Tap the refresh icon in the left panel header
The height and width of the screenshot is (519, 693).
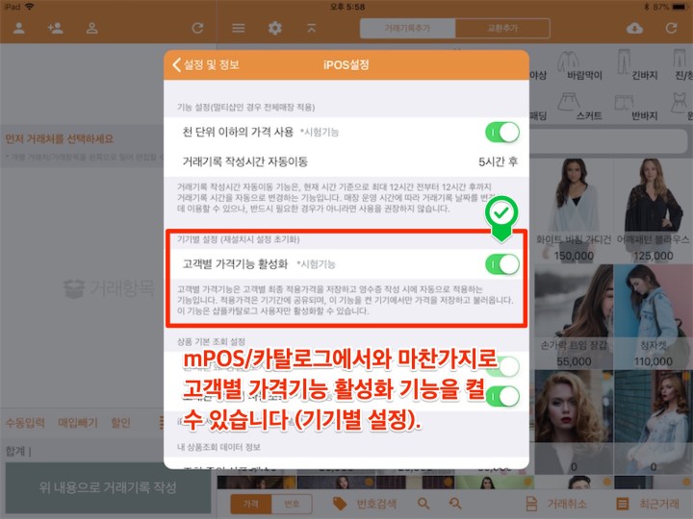pyautogui.click(x=197, y=29)
